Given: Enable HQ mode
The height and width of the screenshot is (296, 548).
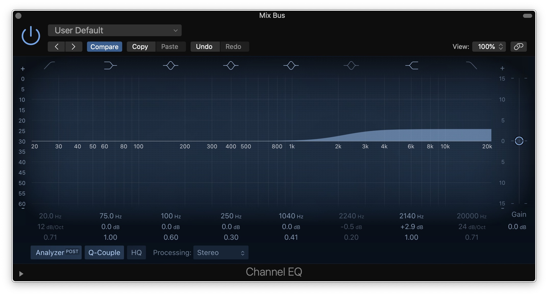Looking at the screenshot, I should click(136, 252).
